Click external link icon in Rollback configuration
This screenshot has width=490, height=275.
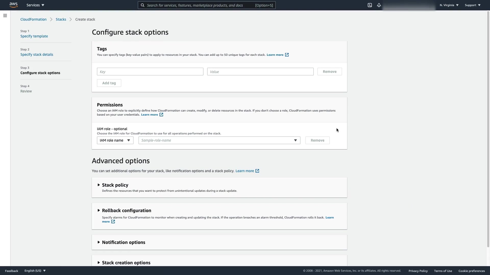[x=113, y=222]
